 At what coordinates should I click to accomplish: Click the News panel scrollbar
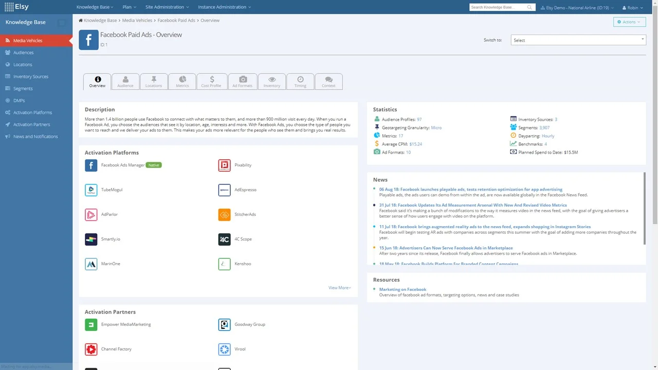tap(644, 209)
